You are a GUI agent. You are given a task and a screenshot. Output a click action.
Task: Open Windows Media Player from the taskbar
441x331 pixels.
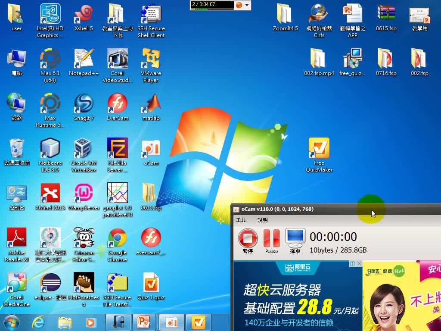[90, 322]
